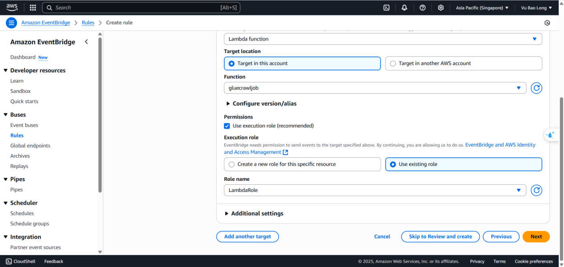Open the Asia Pacific (Singapore) region menu

[x=482, y=8]
